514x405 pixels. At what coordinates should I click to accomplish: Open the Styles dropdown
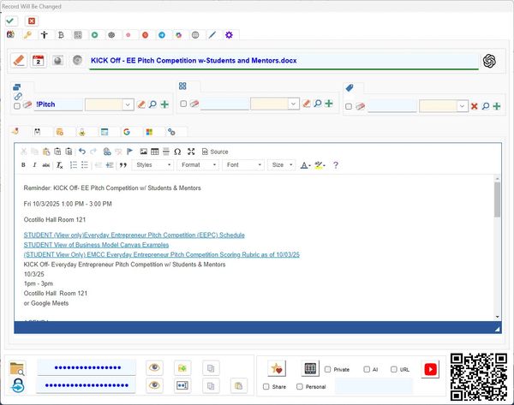coord(153,164)
